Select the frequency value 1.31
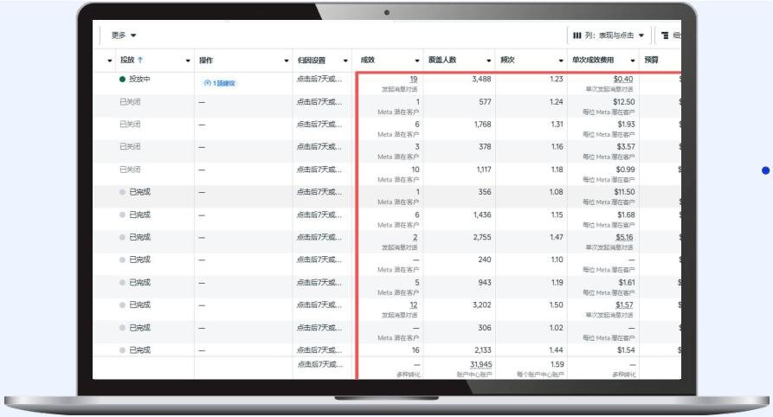The height and width of the screenshot is (417, 773). 557,125
